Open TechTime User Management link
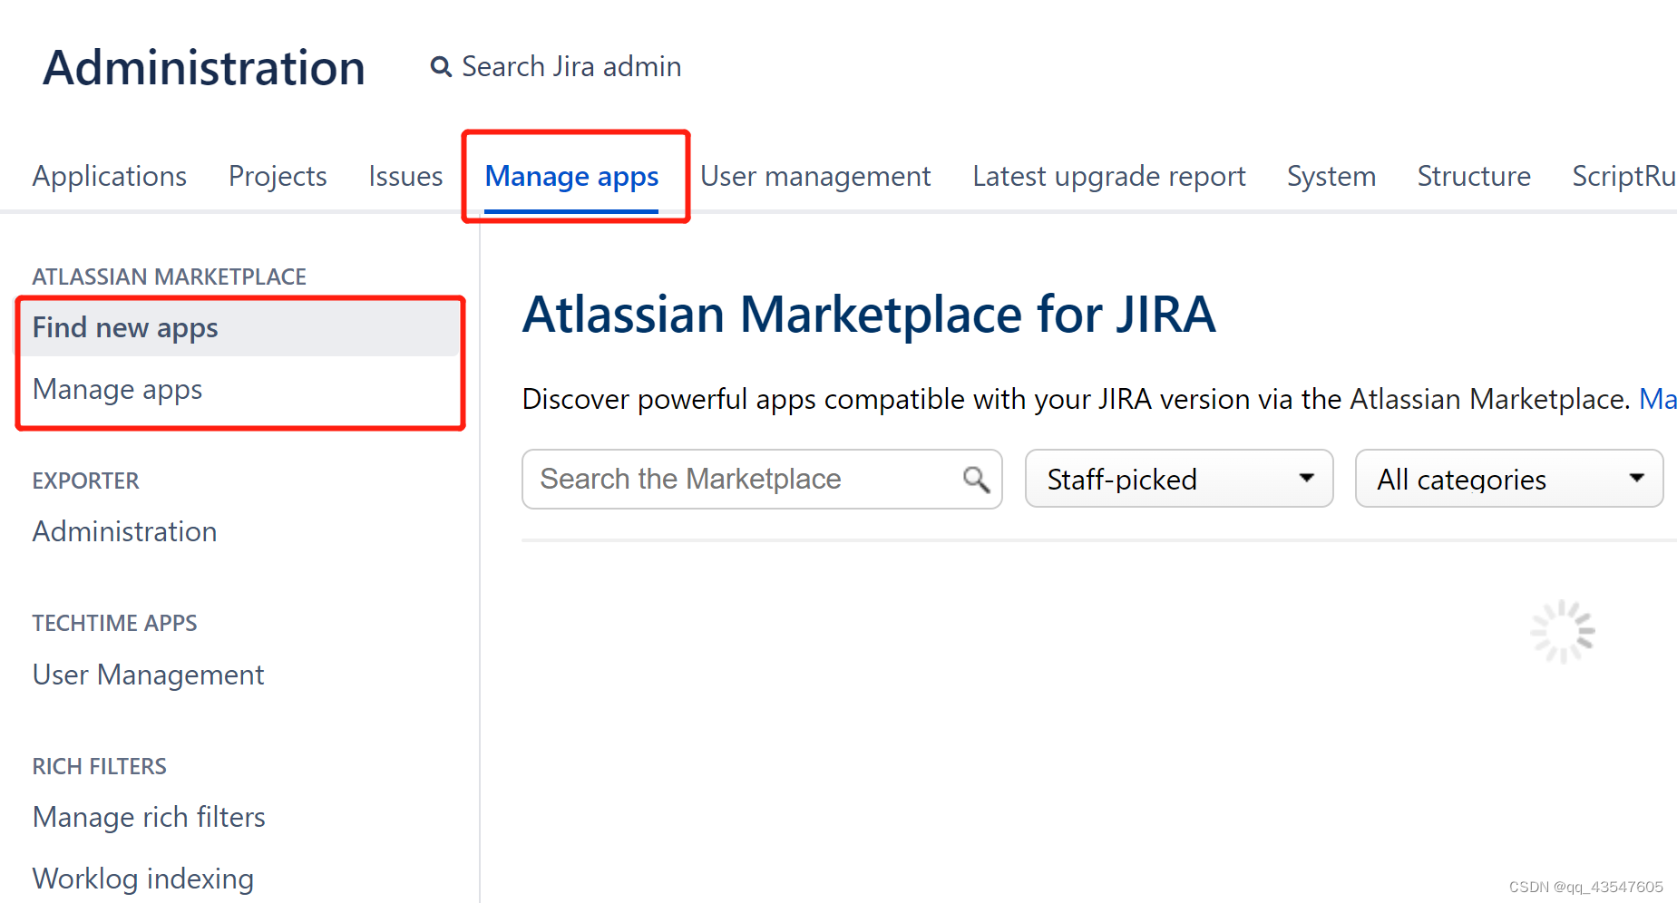This screenshot has height=903, width=1677. [x=148, y=675]
